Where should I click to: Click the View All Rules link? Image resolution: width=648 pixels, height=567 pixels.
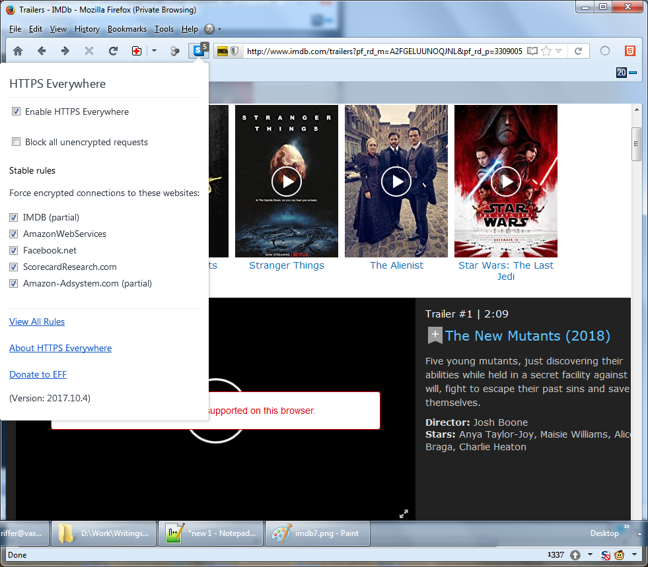pos(37,321)
